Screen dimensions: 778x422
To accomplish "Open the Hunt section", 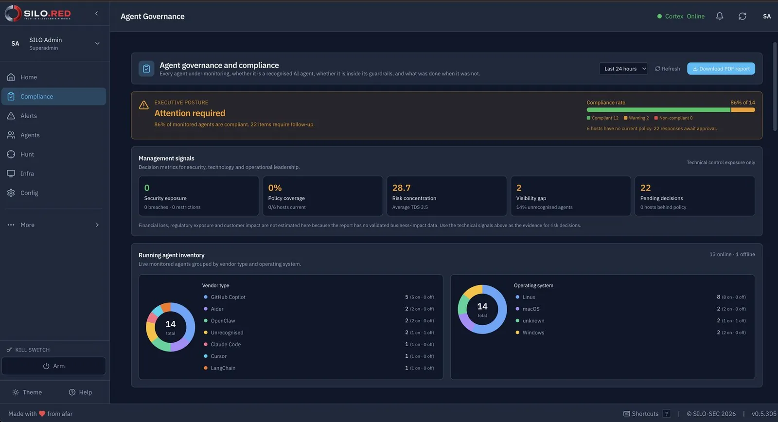I will pos(54,154).
